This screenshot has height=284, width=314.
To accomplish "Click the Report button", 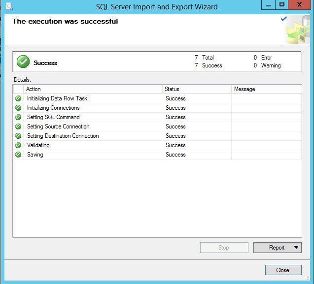I will pos(278,248).
